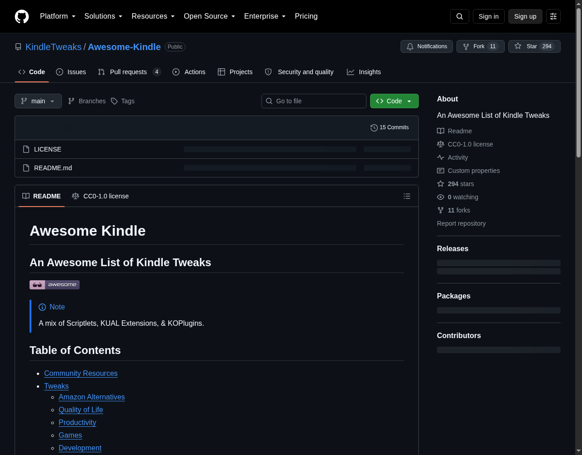Open the main branch selector dropdown
The width and height of the screenshot is (582, 455).
tap(38, 101)
